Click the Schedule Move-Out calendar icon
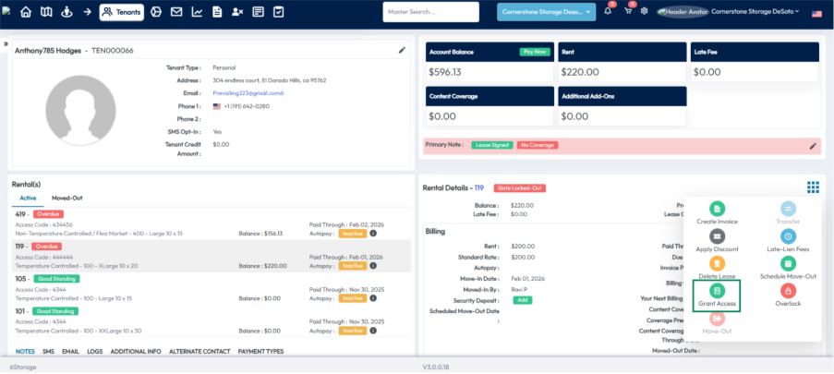 (788, 264)
